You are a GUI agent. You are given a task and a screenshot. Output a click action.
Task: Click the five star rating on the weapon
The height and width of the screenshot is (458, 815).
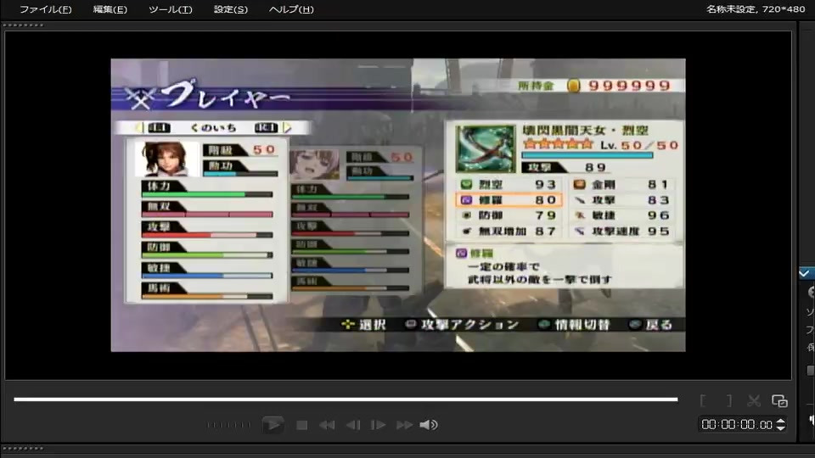point(559,144)
